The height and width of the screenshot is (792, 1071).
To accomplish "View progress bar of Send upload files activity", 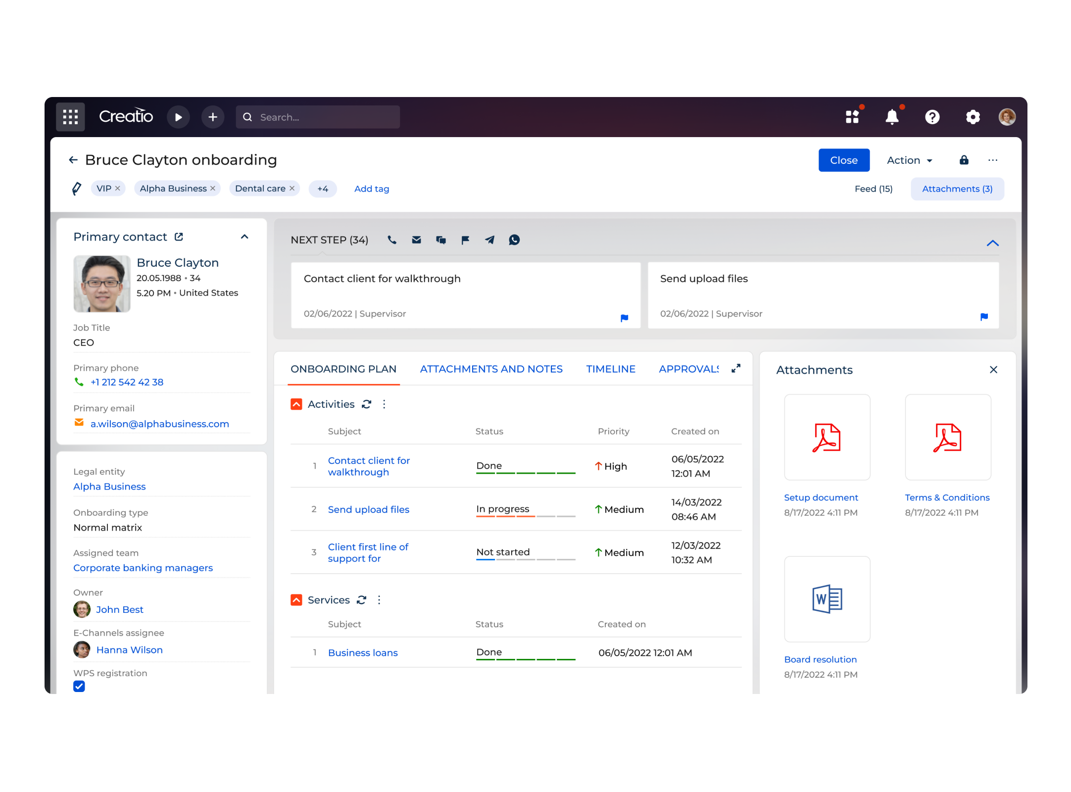I will click(x=526, y=518).
